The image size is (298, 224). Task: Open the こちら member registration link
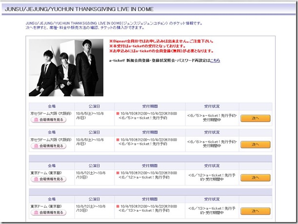[x=215, y=61]
